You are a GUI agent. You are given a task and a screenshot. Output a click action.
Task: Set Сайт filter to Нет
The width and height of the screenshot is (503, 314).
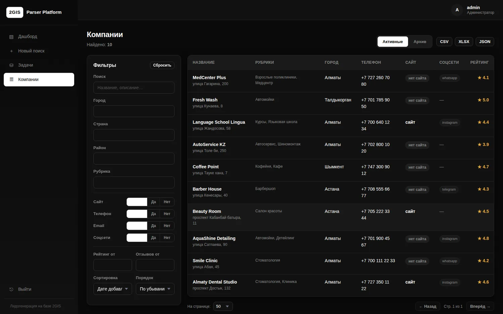(167, 202)
